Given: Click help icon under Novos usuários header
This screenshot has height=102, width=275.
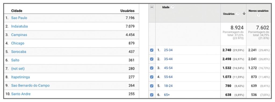Looking at the screenshot, I should coord(258,15).
